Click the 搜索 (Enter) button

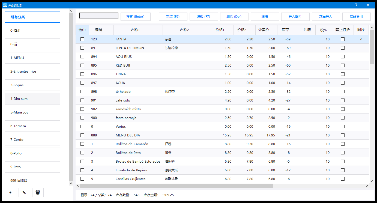[135, 17]
